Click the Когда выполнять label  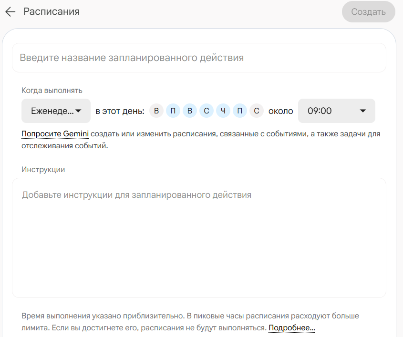point(52,91)
